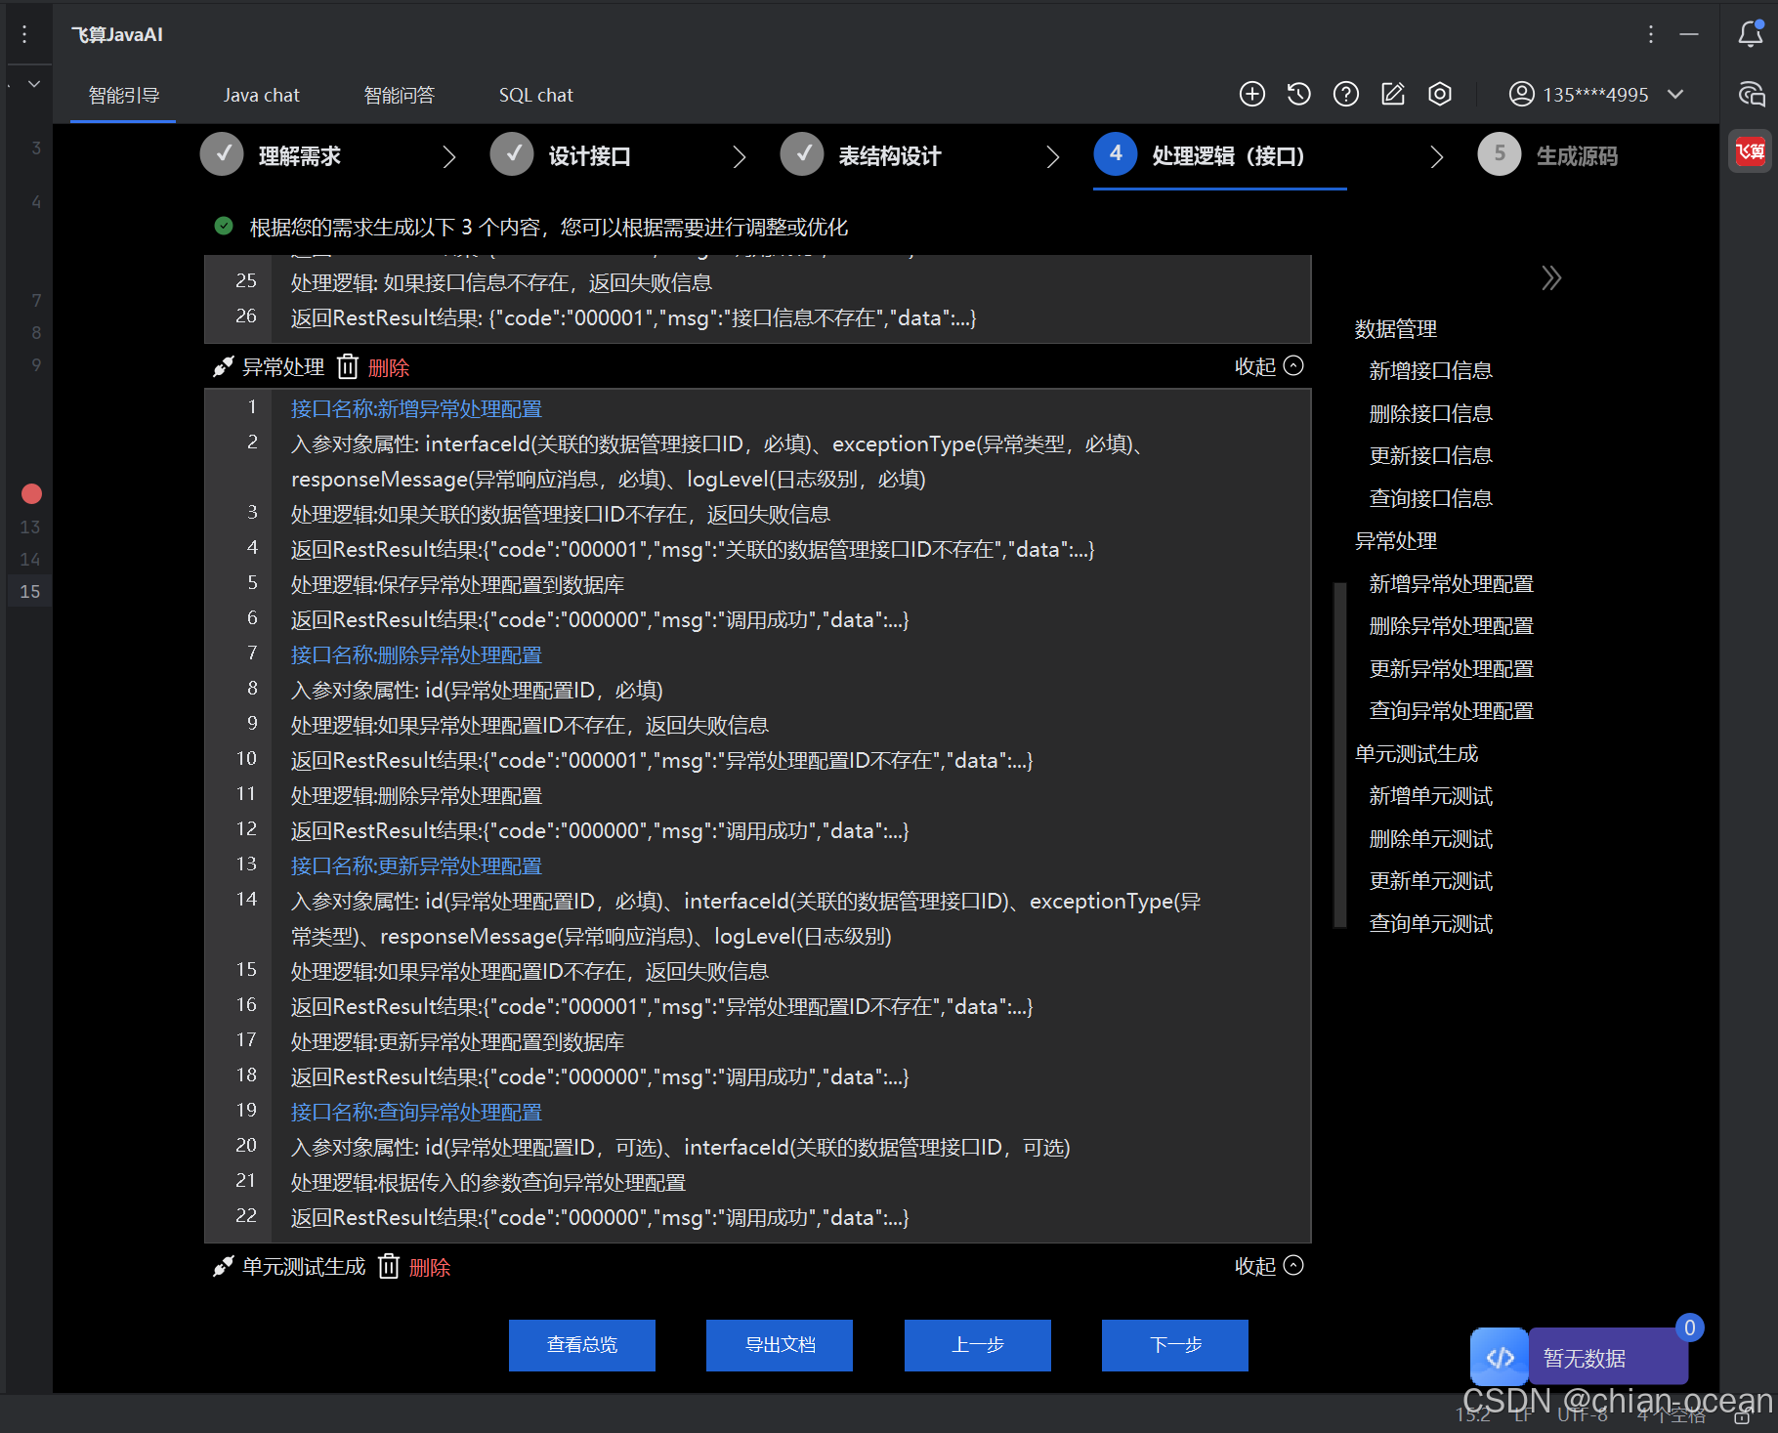
Task: Click the red breakpoint dot in editor gutter
Action: point(31,493)
